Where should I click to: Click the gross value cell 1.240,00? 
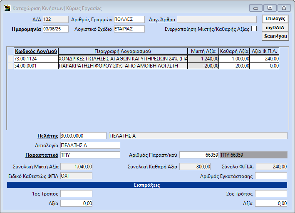pos(203,59)
